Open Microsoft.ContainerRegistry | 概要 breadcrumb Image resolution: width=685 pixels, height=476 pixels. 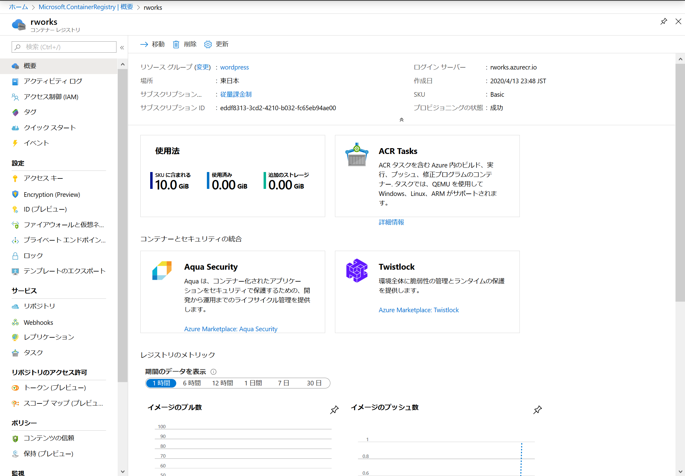[86, 7]
